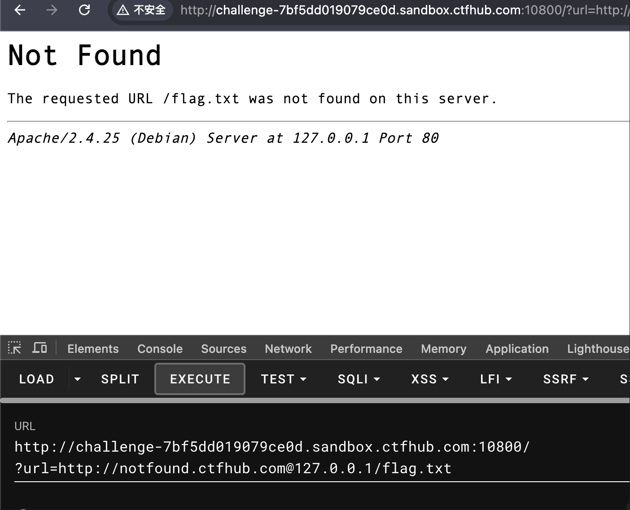The image size is (630, 510).
Task: Open the SSRF dropdown
Action: [566, 379]
